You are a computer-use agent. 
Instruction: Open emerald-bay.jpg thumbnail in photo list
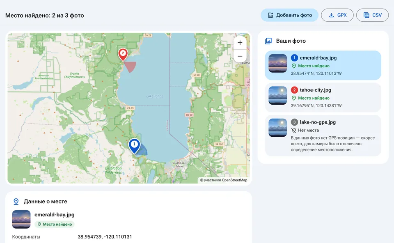tap(278, 63)
